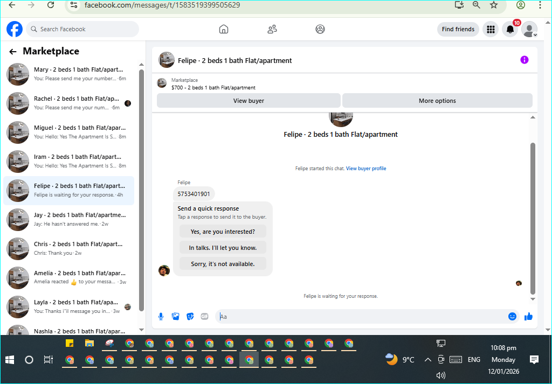Send quick response 'Yes, are you interested?'

(x=223, y=232)
